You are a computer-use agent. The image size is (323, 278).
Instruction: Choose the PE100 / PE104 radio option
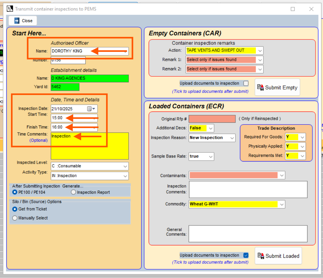15,192
